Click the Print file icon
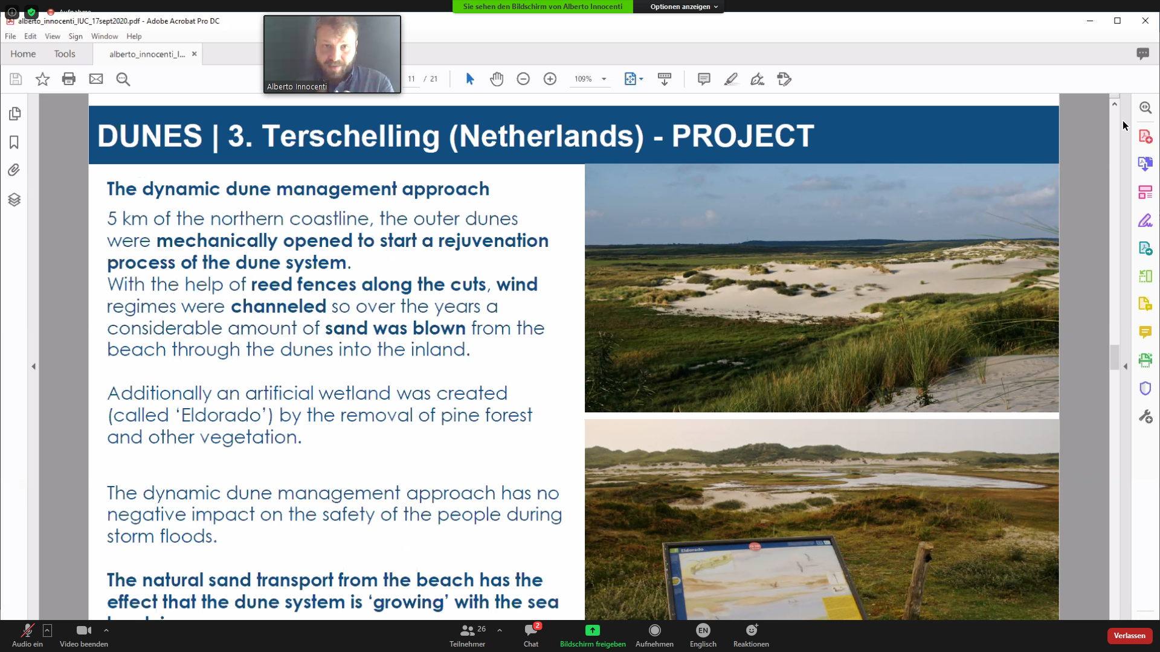This screenshot has height=652, width=1160. pyautogui.click(x=69, y=79)
